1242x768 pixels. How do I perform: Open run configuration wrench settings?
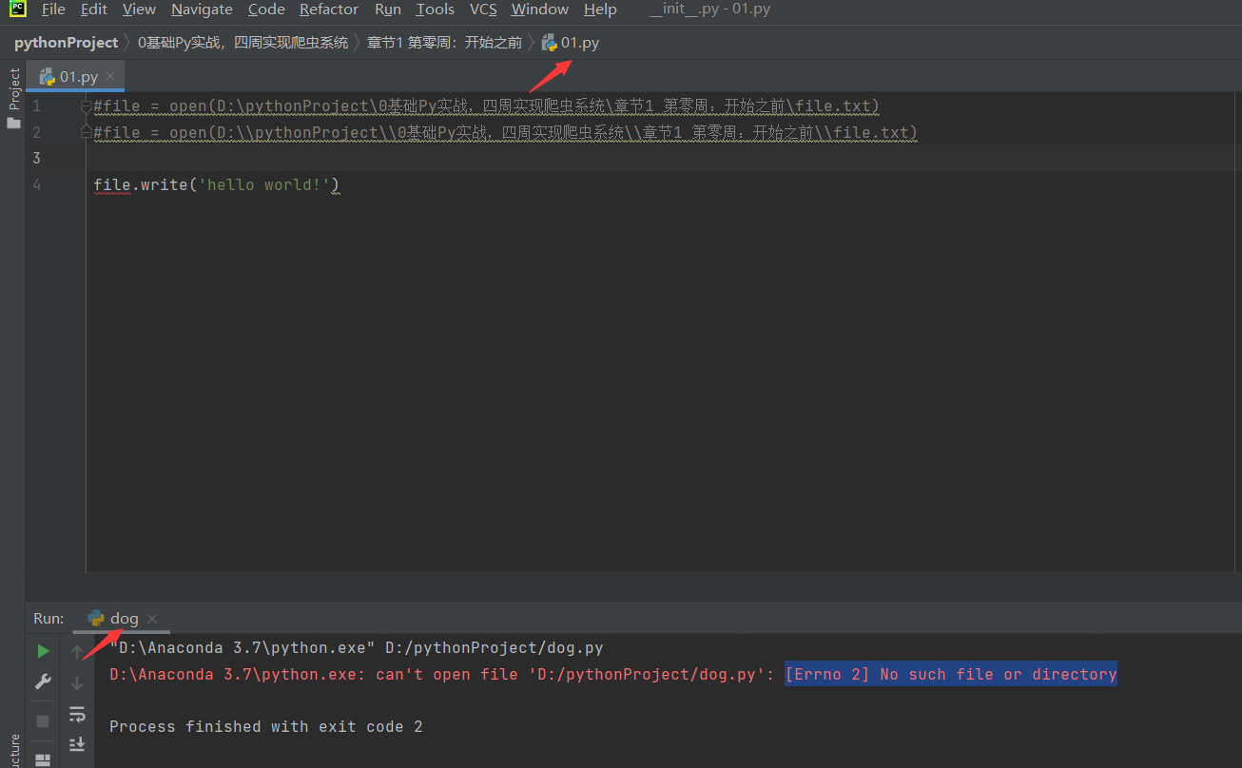43,682
